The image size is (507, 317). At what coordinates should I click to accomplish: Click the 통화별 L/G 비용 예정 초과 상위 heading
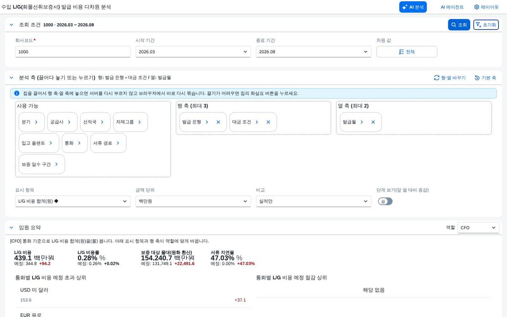51,278
